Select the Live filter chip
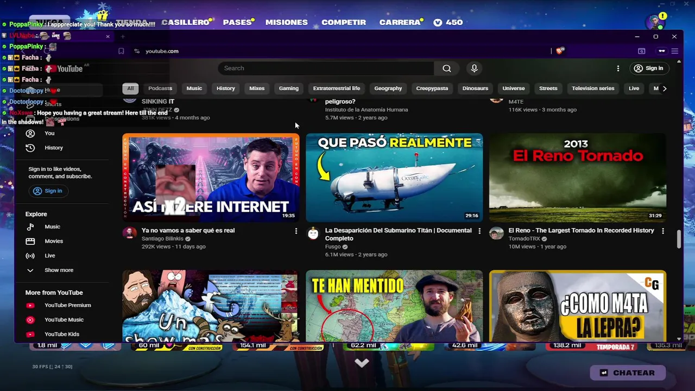The image size is (695, 391). [x=634, y=89]
